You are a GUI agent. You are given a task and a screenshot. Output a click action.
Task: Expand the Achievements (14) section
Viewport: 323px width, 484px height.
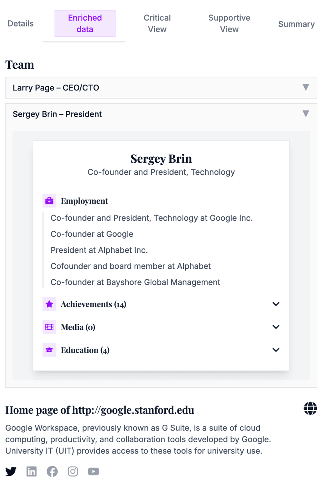[x=276, y=304]
